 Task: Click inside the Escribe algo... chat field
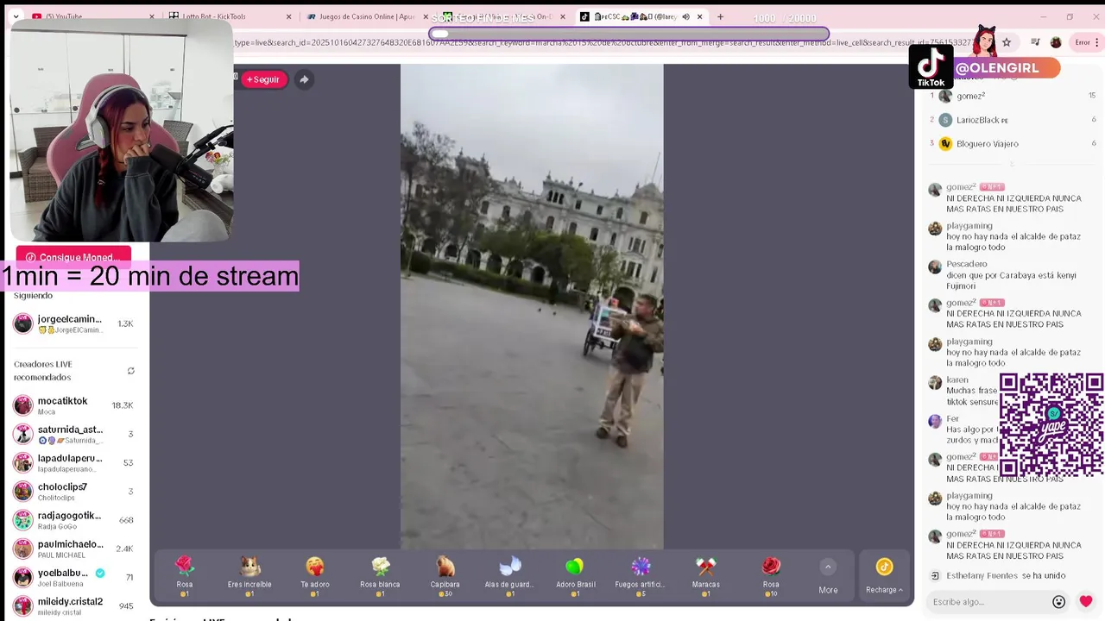988,602
